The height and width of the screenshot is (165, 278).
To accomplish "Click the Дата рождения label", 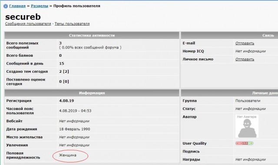I will tap(22, 129).
